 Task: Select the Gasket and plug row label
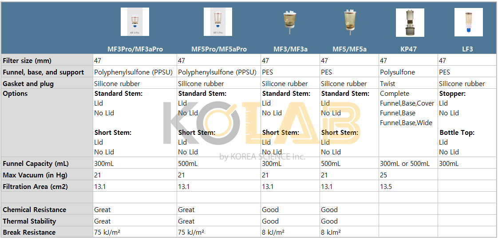29,84
